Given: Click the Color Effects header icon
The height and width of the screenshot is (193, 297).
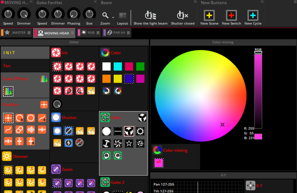Looking at the screenshot, I should (44, 79).
